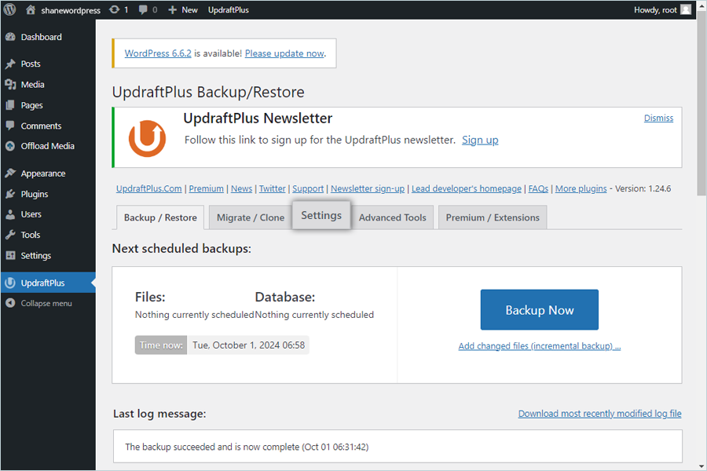707x471 pixels.
Task: Click the Posts pushpin icon
Action: [10, 64]
